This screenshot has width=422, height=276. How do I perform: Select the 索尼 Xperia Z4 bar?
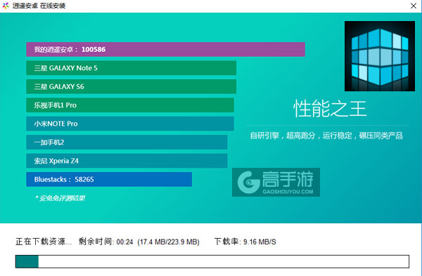[x=127, y=161]
